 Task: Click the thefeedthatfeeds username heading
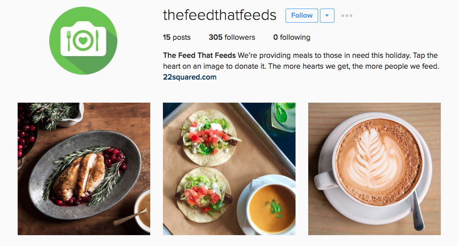[219, 15]
